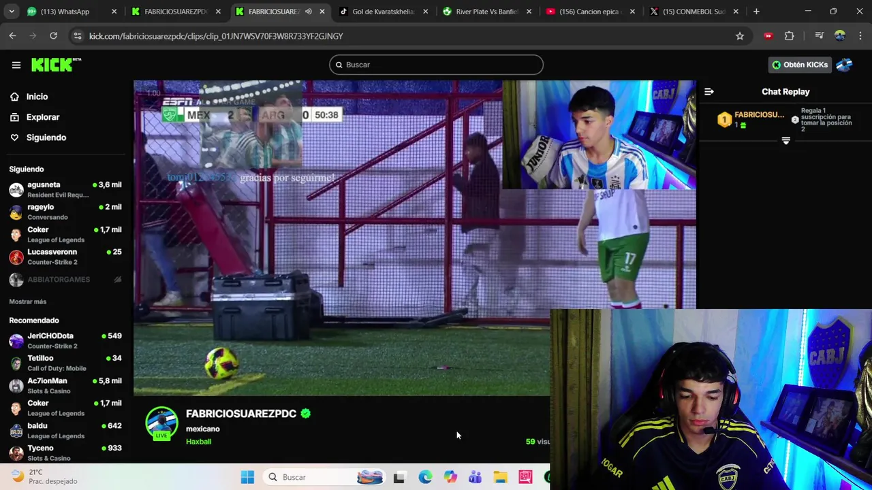
Task: Bookmark this page with star icon
Action: (x=740, y=36)
